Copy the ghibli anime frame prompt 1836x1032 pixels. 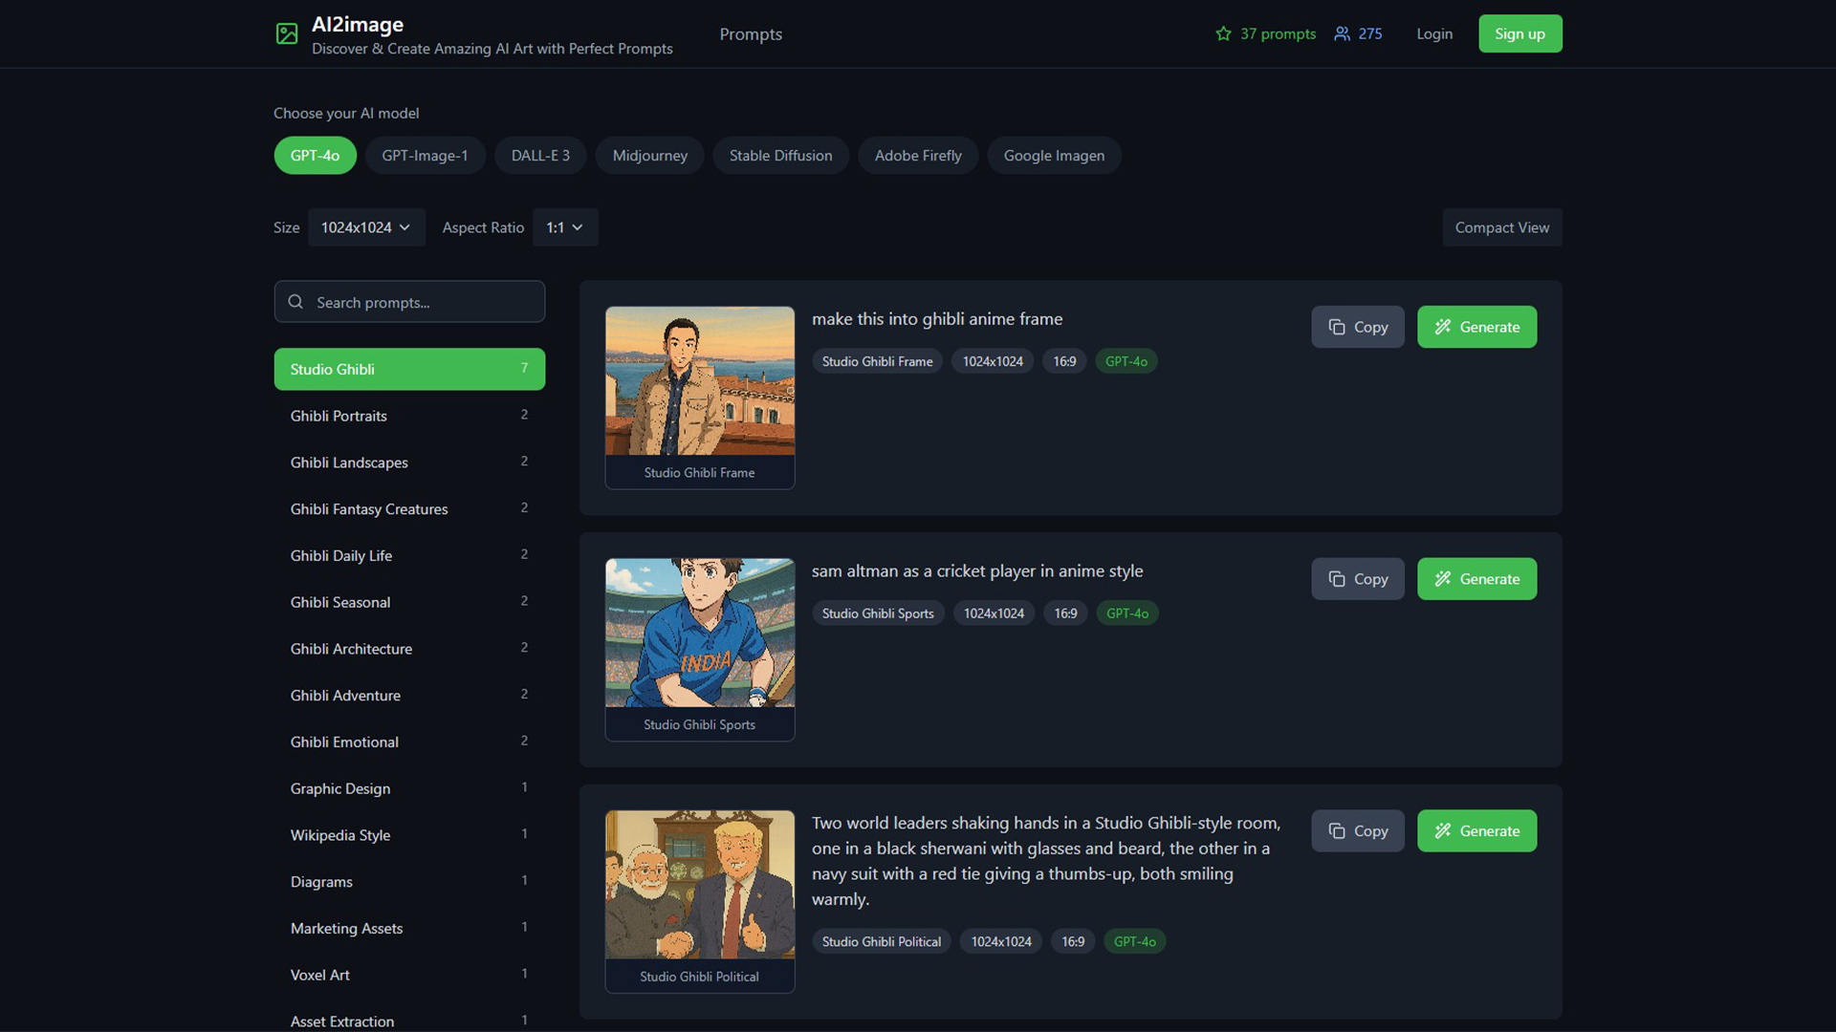point(1357,327)
